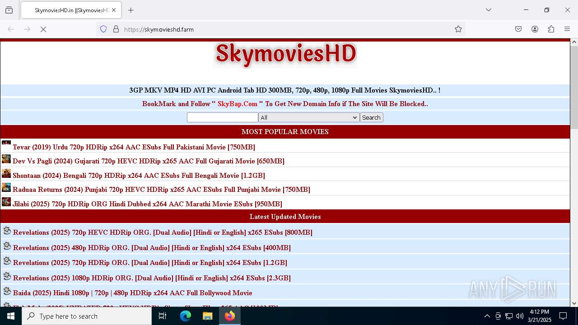Click film reel icon beside Revelations 400MB

[7, 246]
